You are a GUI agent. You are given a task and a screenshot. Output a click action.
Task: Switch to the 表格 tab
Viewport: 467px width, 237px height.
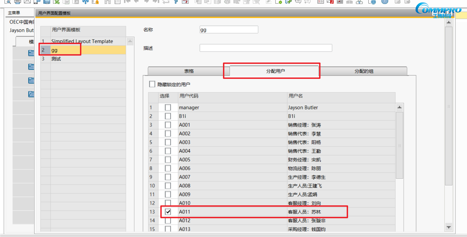189,71
